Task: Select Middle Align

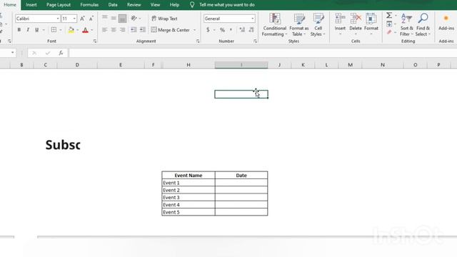Action: click(114, 18)
